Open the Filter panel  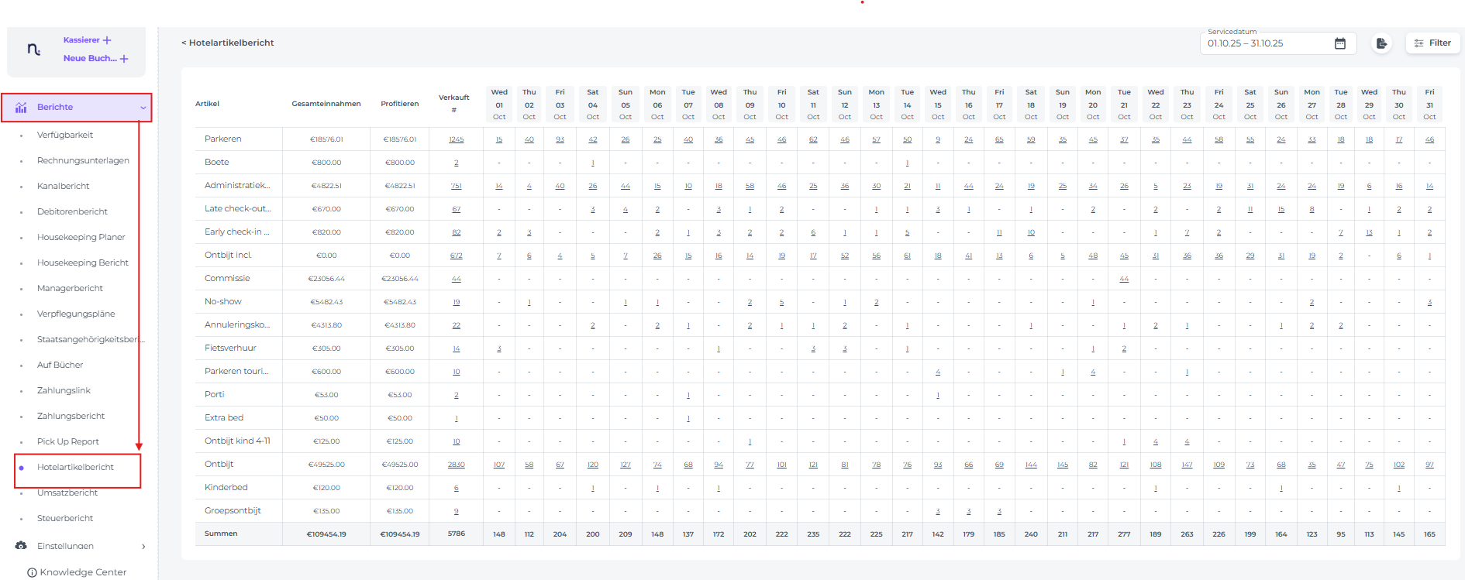(1432, 43)
